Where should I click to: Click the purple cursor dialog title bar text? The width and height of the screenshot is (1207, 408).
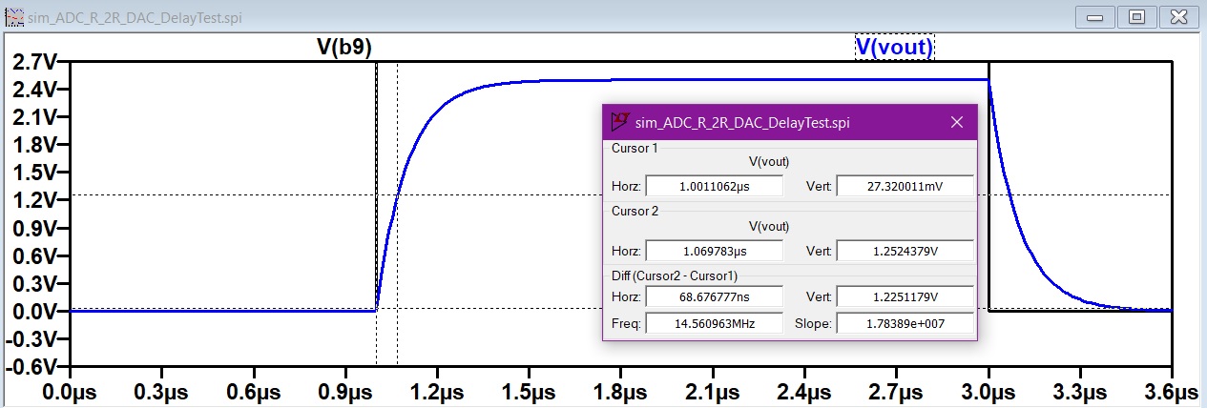point(743,122)
